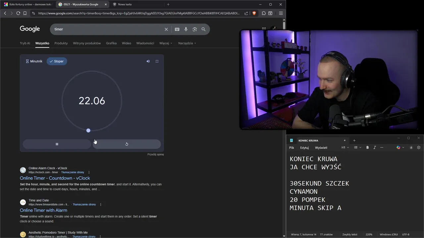Go back in the browser
The width and height of the screenshot is (424, 238).
click(5, 13)
